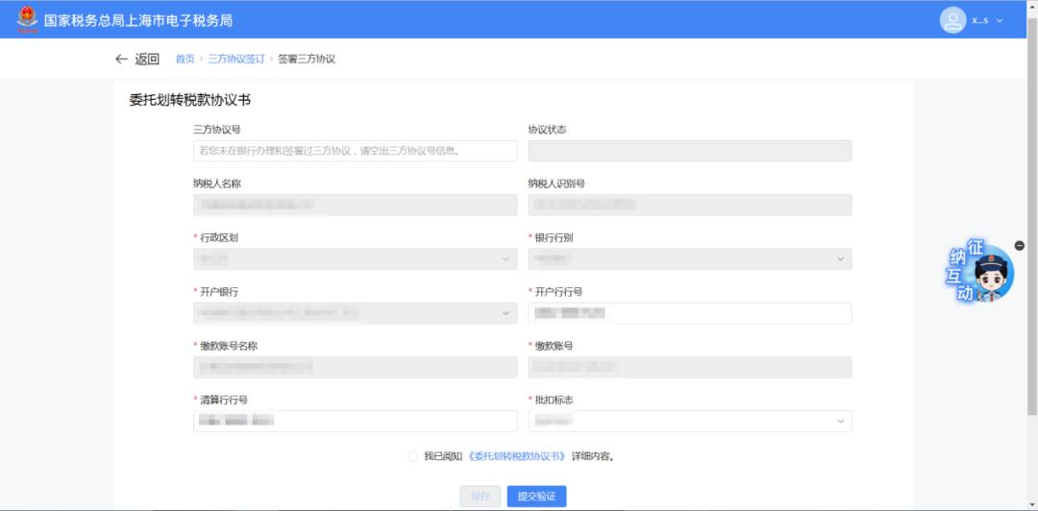Click the 开户行行号 input field
Viewport: 1038px width, 511px height.
689,313
